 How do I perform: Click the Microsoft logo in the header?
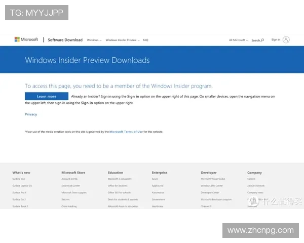coord(26,39)
